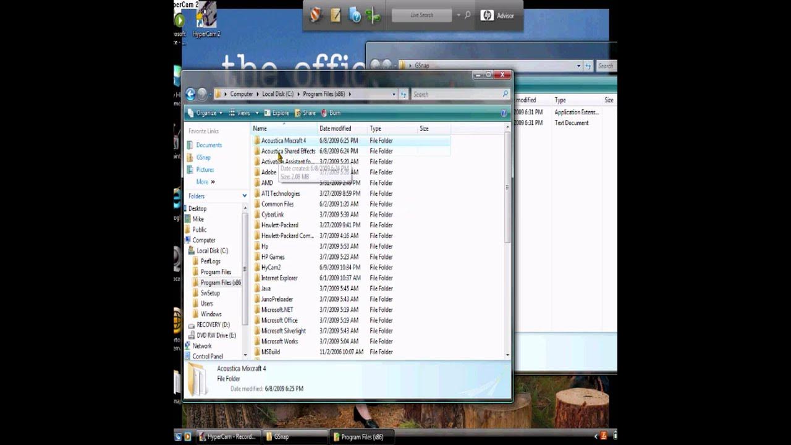Select the Microsoft Office folder icon
791x445 pixels.
pyautogui.click(x=257, y=320)
